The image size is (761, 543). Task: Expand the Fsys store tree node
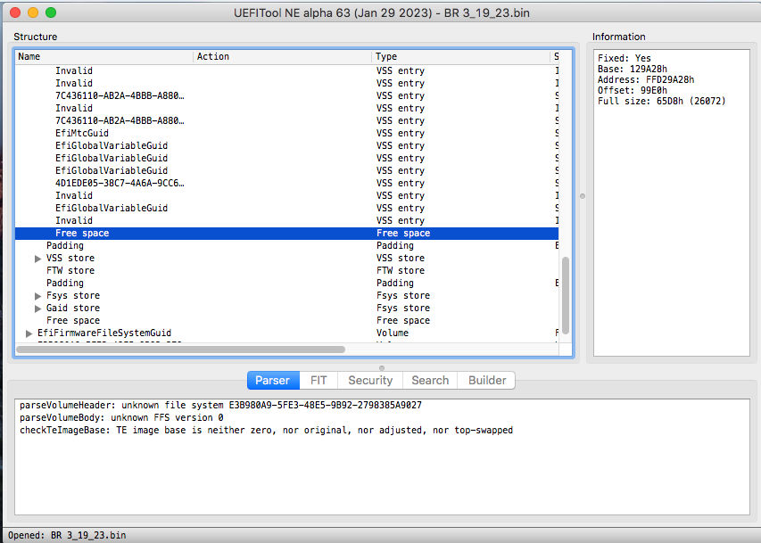tap(37, 296)
